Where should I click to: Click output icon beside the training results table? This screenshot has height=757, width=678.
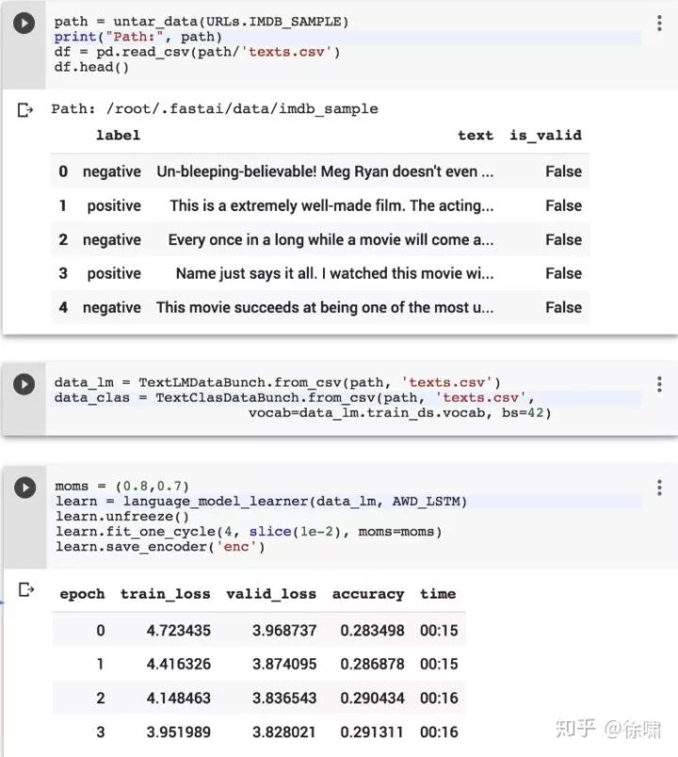[25, 591]
